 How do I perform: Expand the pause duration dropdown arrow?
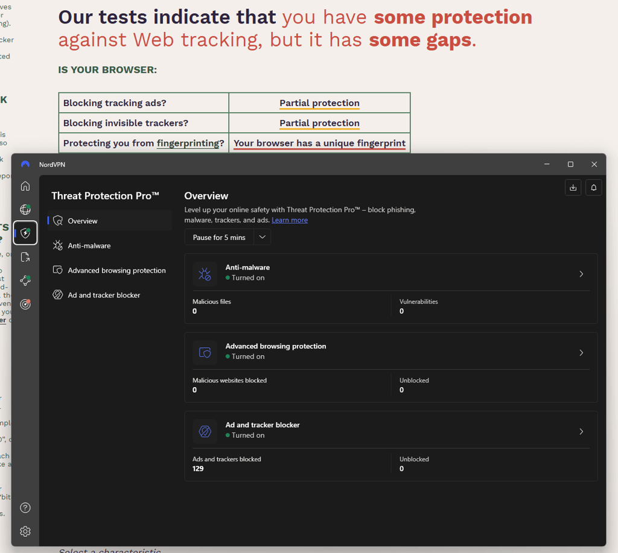click(x=263, y=237)
